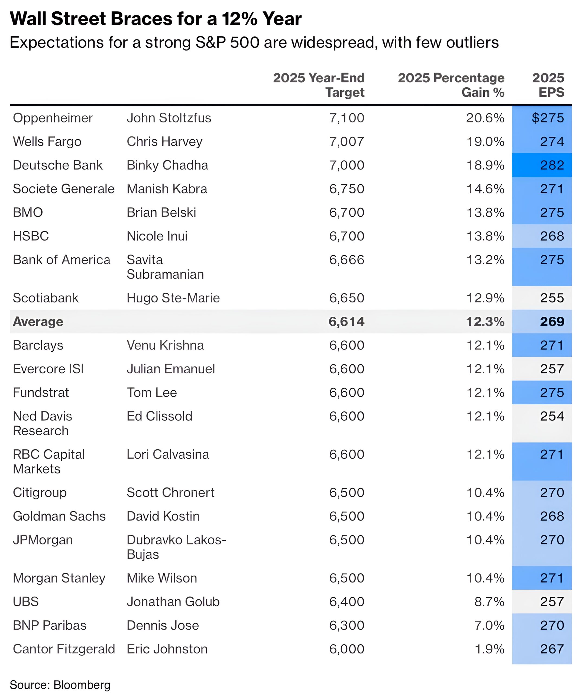Click the "Wall Street Braces for a 12% Year" title
This screenshot has height=693, width=583.
(x=156, y=18)
